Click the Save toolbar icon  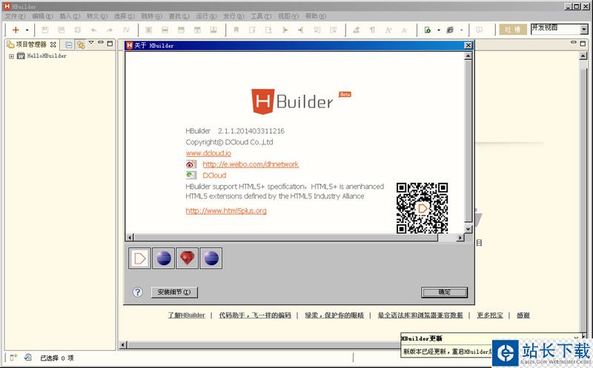click(44, 30)
